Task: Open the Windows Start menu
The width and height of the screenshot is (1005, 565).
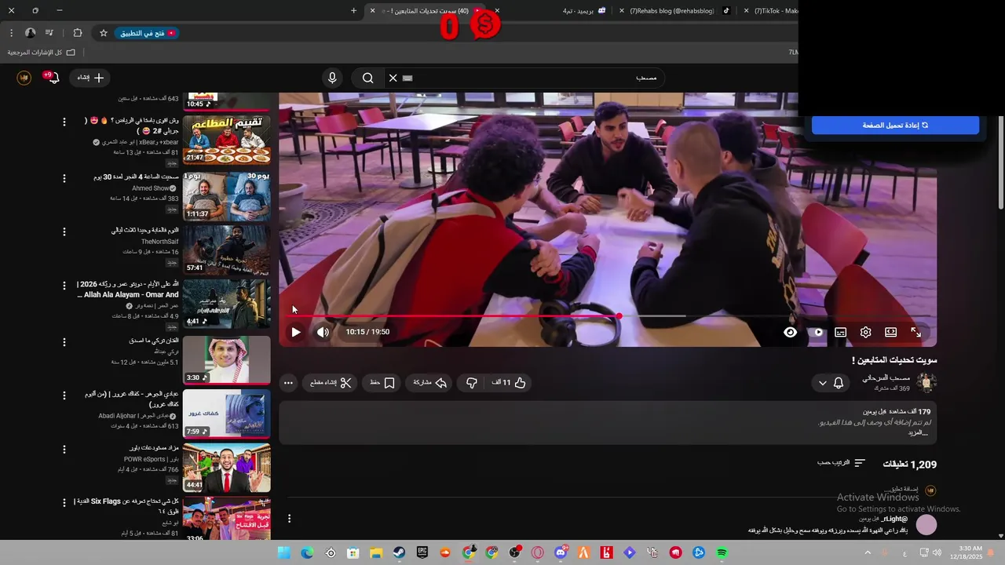Action: click(x=284, y=552)
